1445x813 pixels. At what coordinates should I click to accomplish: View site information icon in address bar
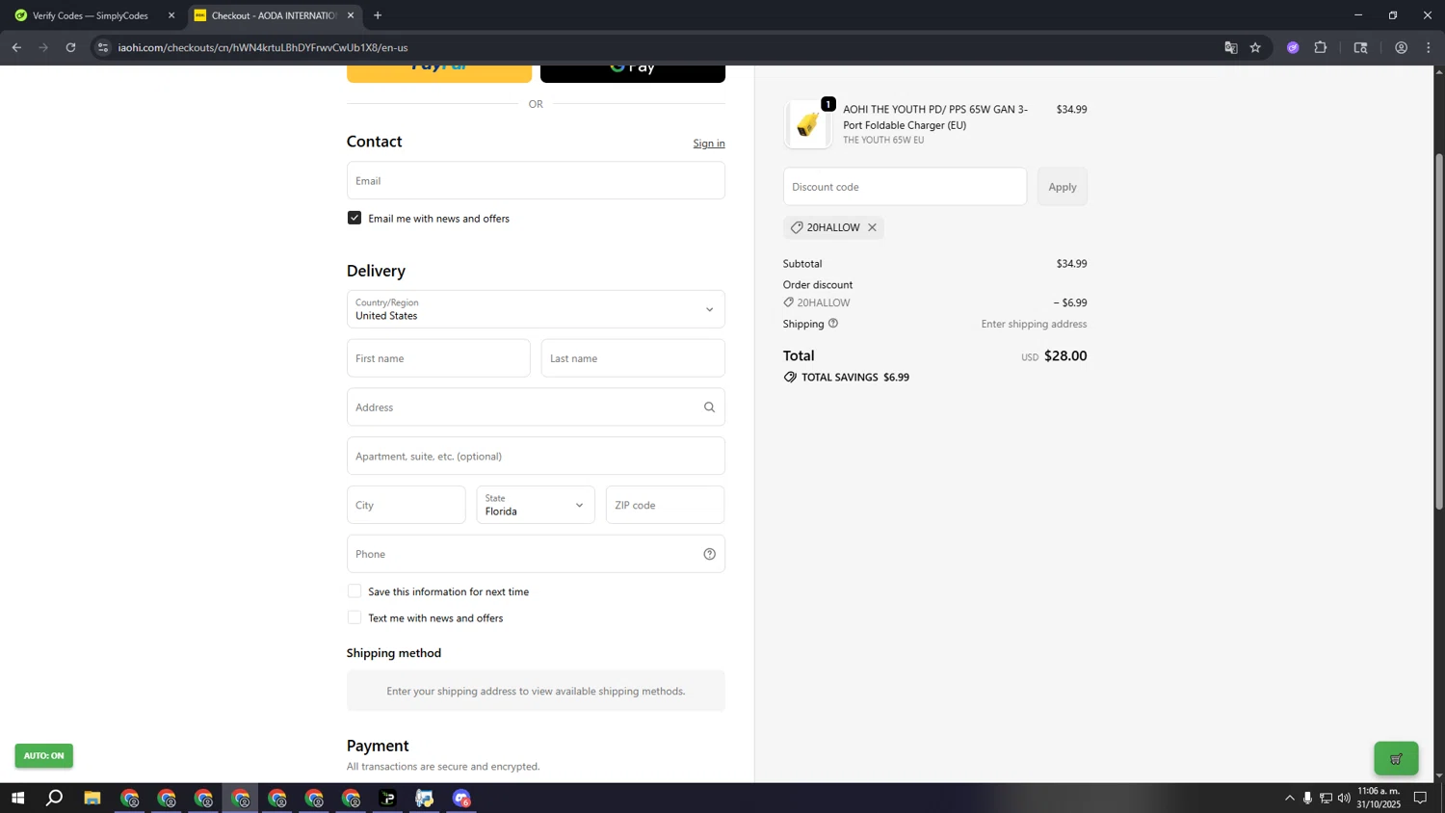click(103, 47)
